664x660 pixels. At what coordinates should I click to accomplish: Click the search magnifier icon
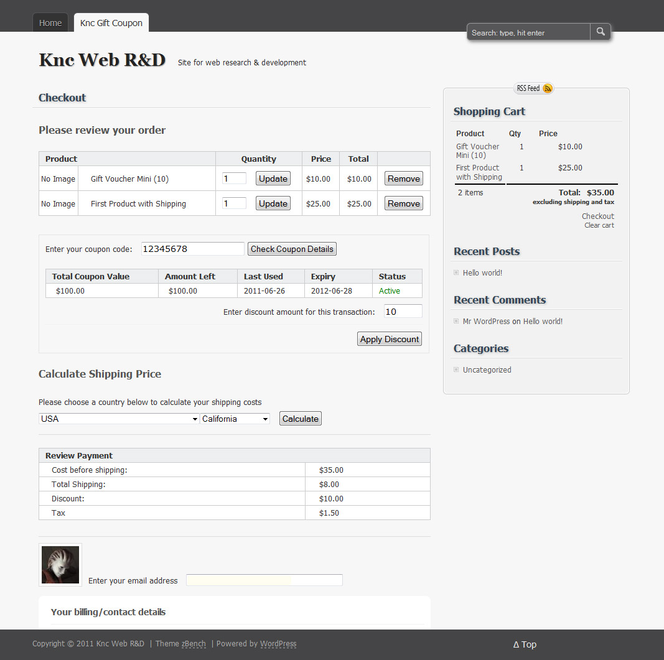coord(600,32)
